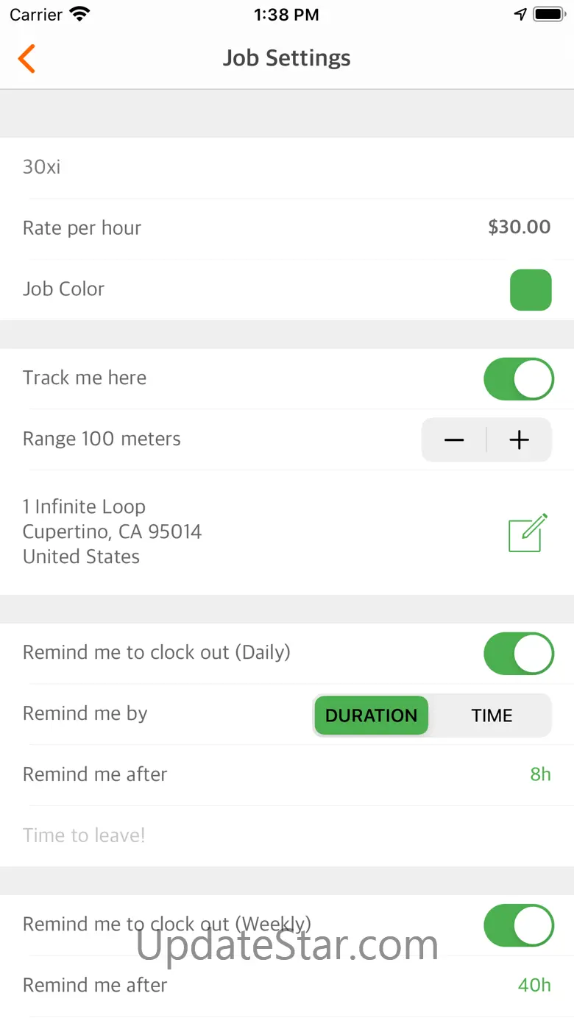The width and height of the screenshot is (574, 1021).
Task: Open the 8h daily reminder duration
Action: point(540,774)
